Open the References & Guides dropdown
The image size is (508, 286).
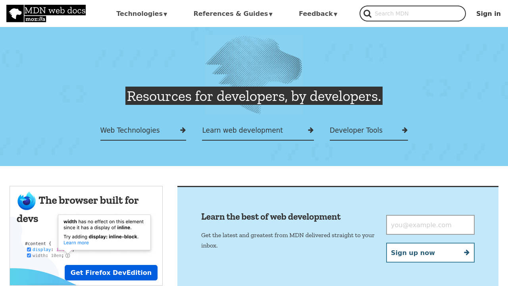[x=233, y=13]
